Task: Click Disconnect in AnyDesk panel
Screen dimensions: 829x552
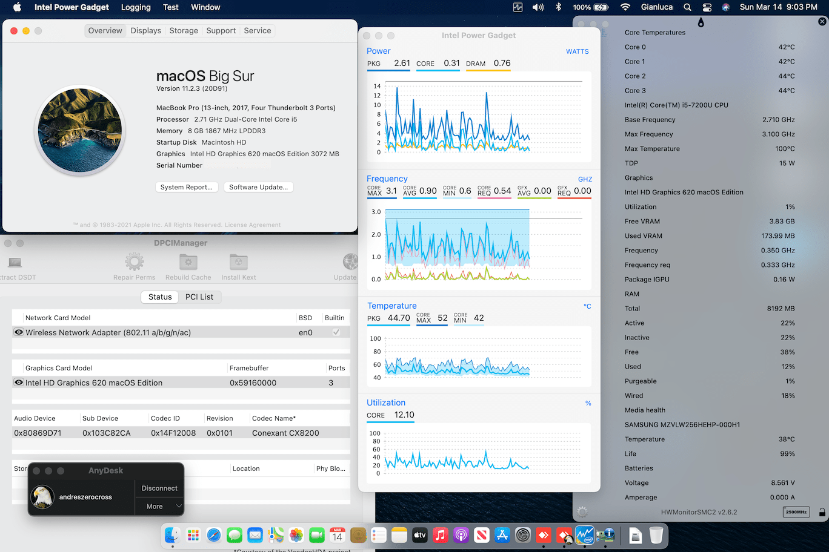Action: [x=159, y=488]
